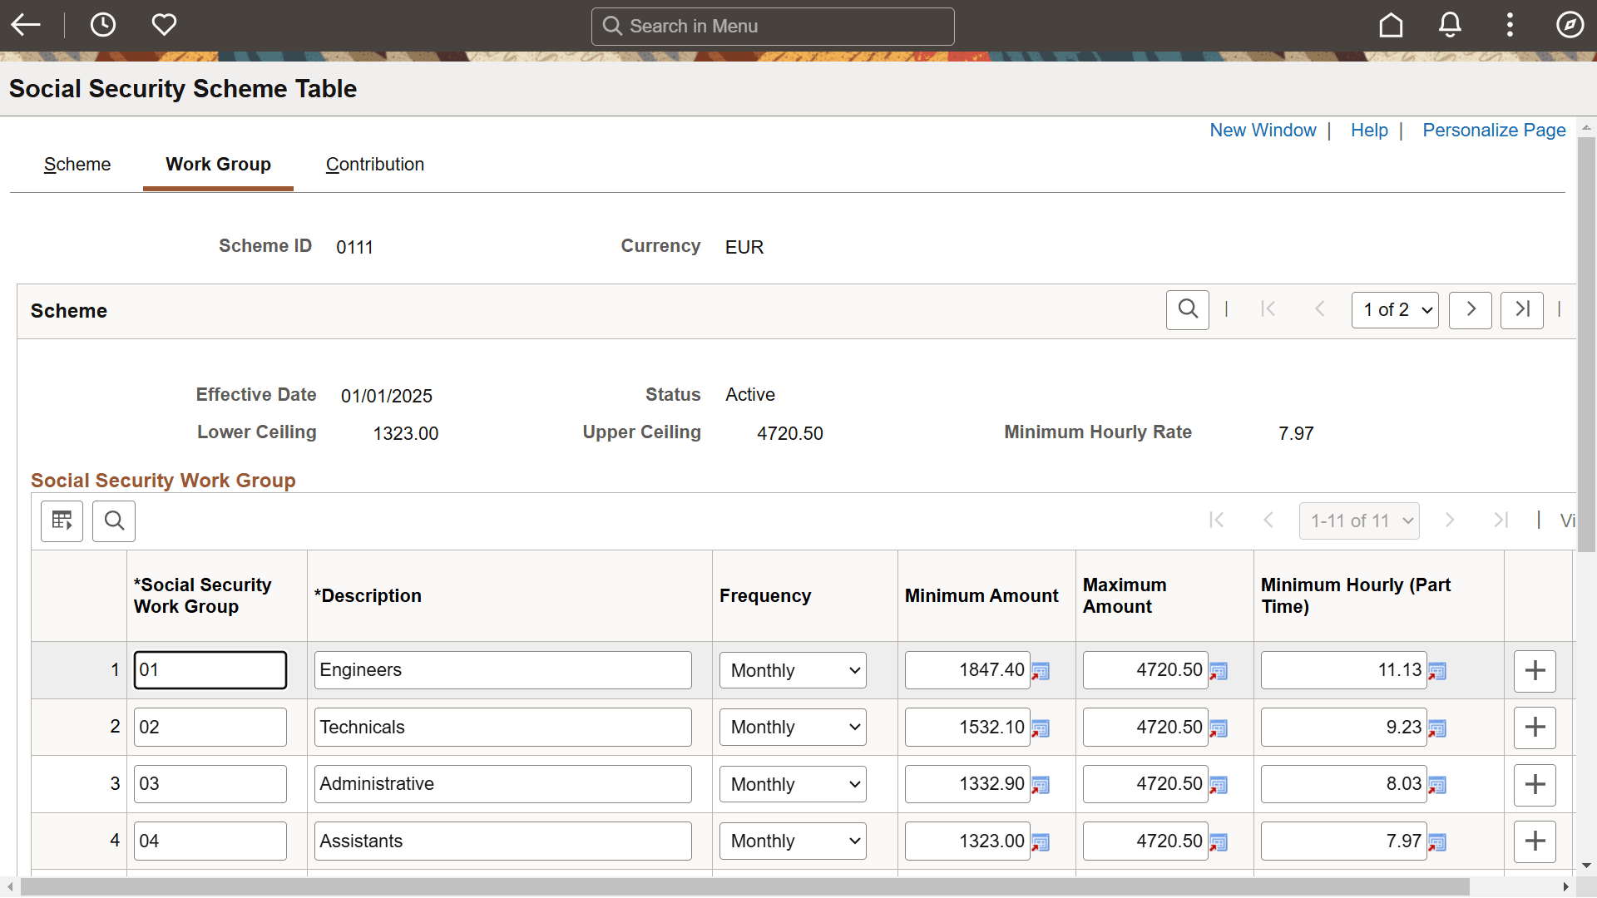Click the Personalize Page link
1597x898 pixels.
click(x=1494, y=131)
